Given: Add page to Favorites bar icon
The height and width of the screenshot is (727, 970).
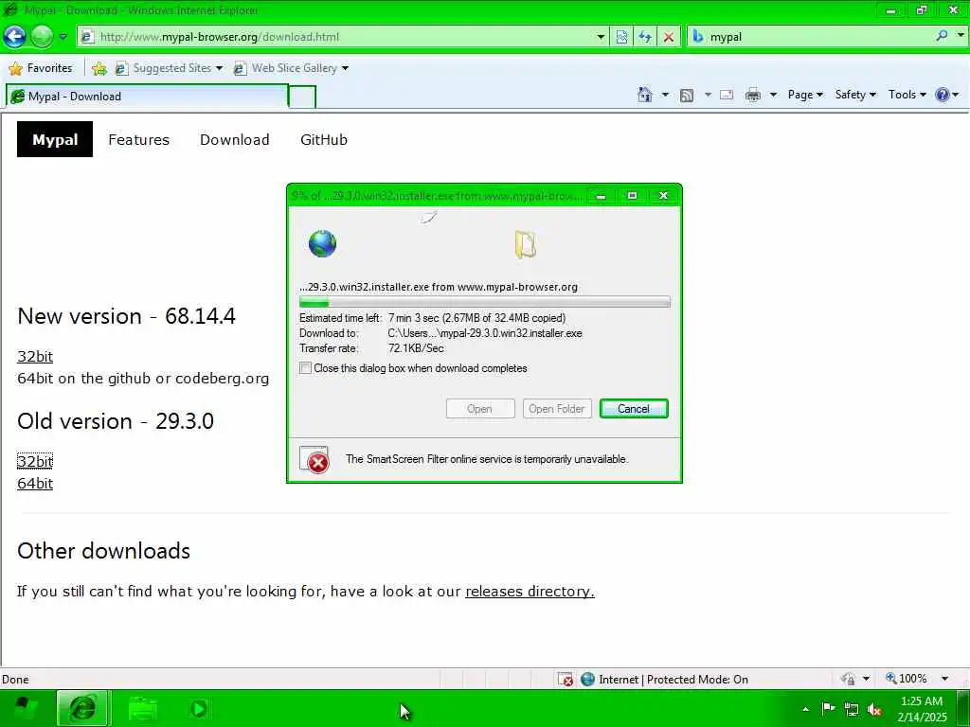Looking at the screenshot, I should (99, 68).
